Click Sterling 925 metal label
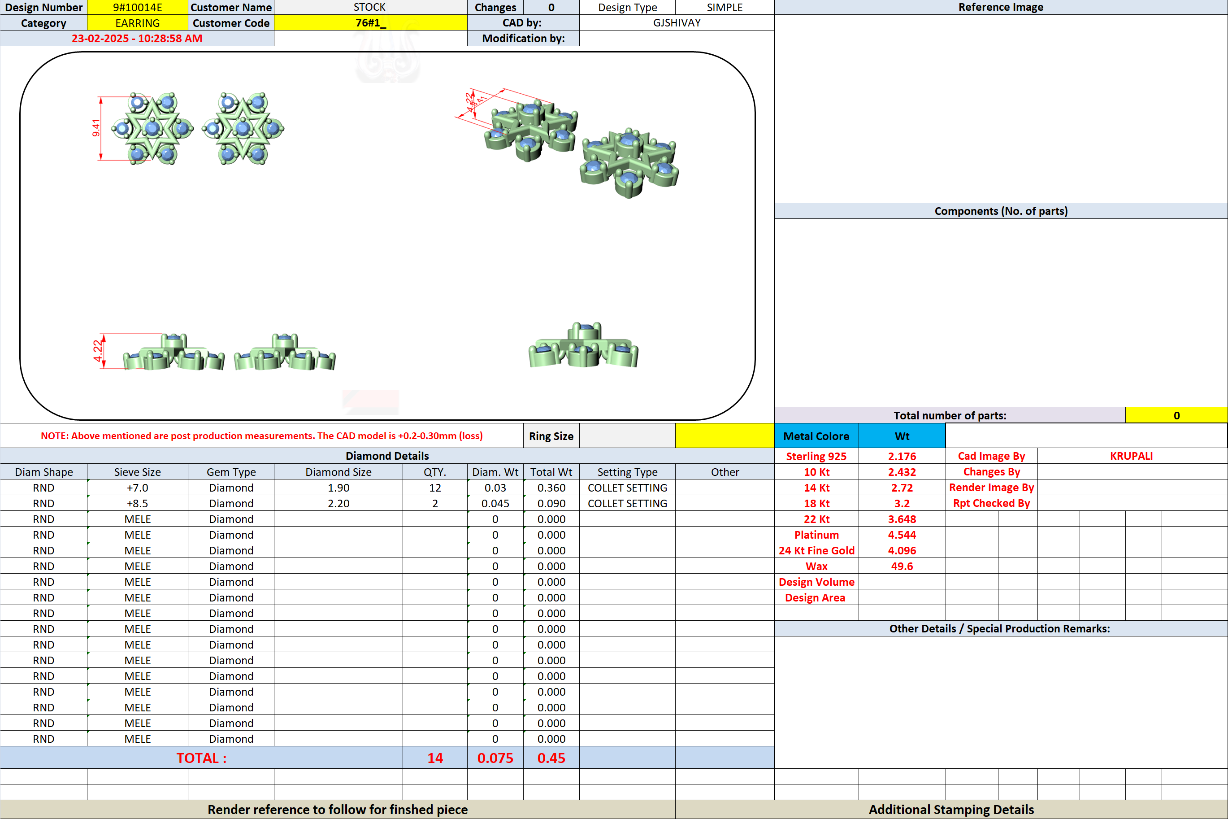Screen dimensions: 1228x819 [816, 456]
